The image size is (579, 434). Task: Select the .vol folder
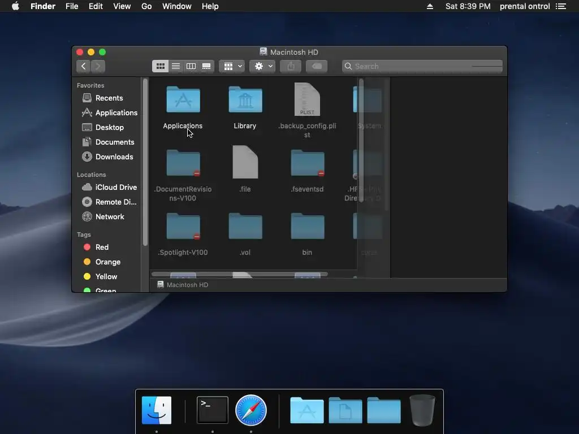click(245, 227)
